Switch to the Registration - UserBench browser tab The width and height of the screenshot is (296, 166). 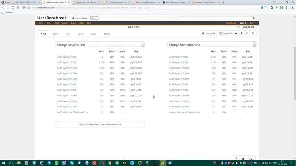tap(86, 2)
